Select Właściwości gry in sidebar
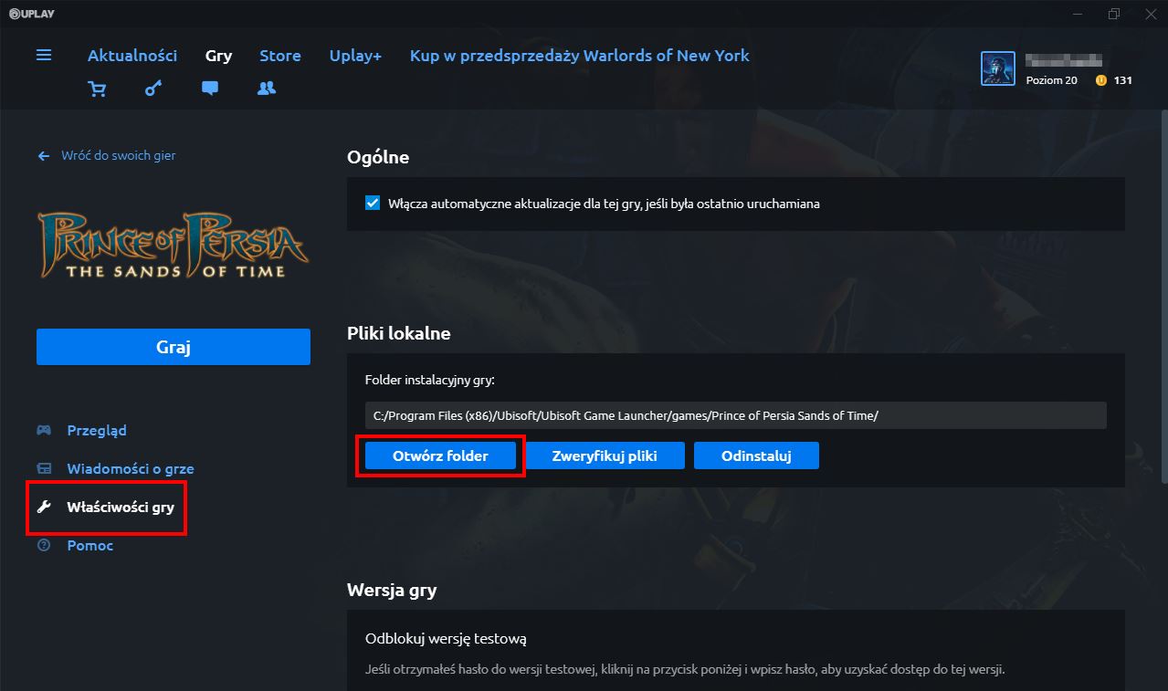Image resolution: width=1168 pixels, height=691 pixels. click(121, 507)
